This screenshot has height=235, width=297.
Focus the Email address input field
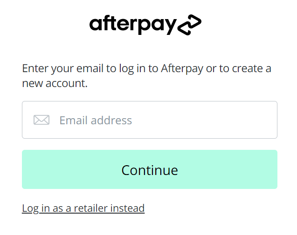click(x=150, y=120)
